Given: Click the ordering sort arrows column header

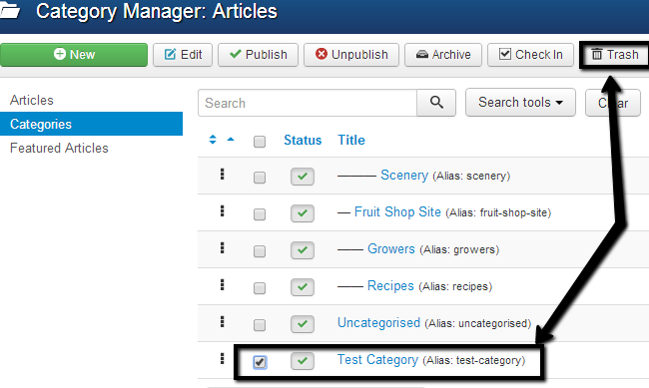Looking at the screenshot, I should [213, 140].
